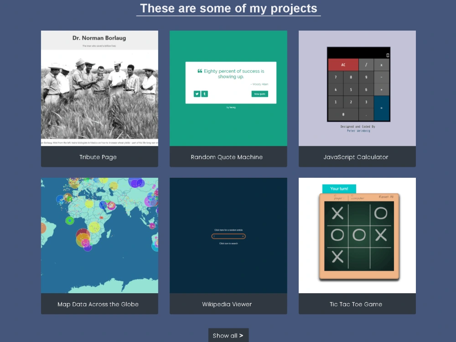This screenshot has height=342, width=456.
Task: Click the Wikipedia Viewer caption
Action: 227,304
